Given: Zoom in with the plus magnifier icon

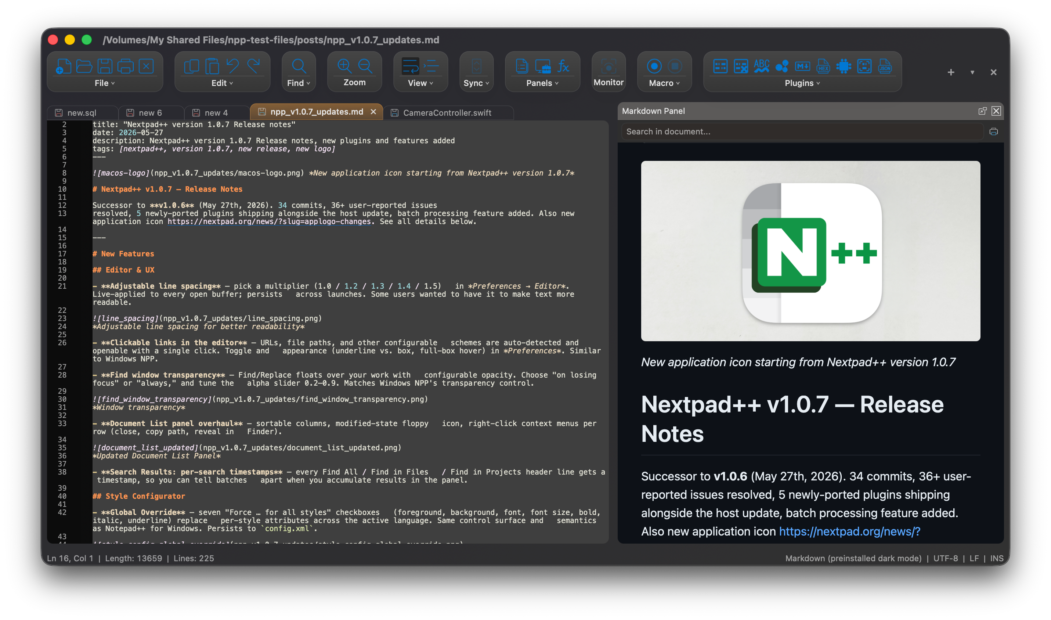Looking at the screenshot, I should 344,66.
